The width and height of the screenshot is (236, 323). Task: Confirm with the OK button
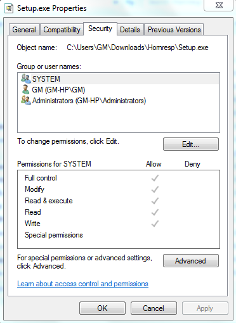point(102,308)
